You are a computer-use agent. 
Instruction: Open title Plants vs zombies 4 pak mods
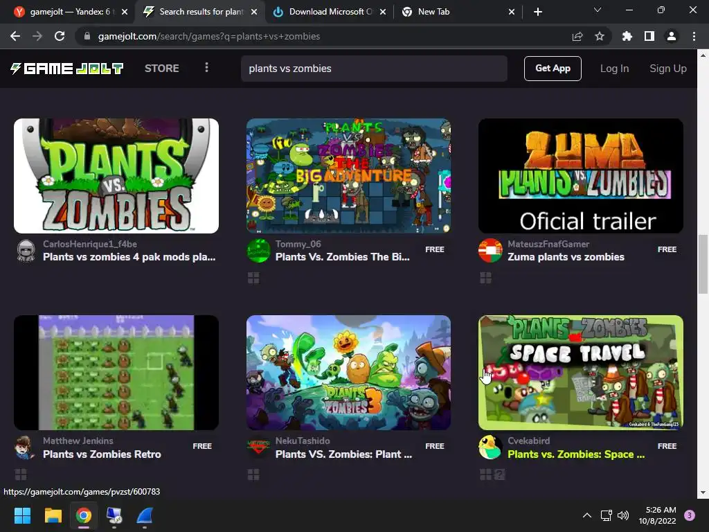tap(129, 257)
